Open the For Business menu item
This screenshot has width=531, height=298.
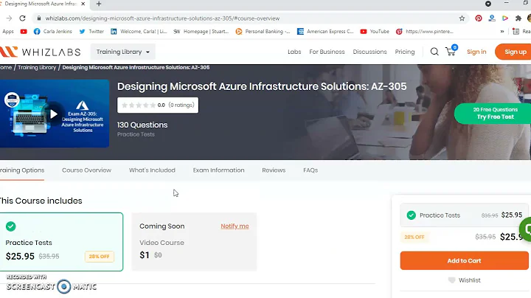(327, 52)
